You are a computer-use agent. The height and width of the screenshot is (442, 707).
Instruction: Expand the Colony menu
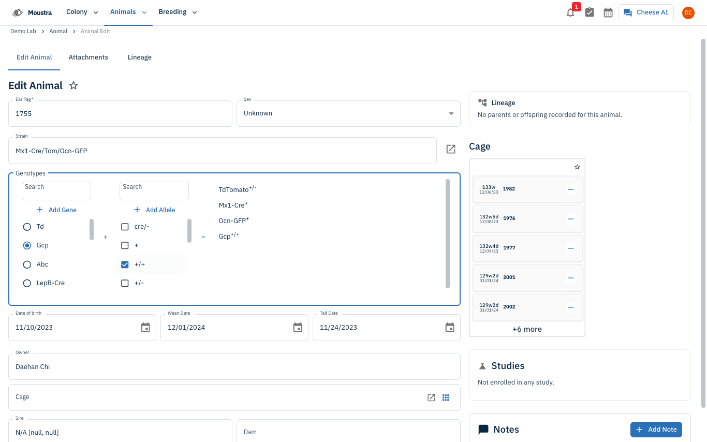[x=82, y=12]
